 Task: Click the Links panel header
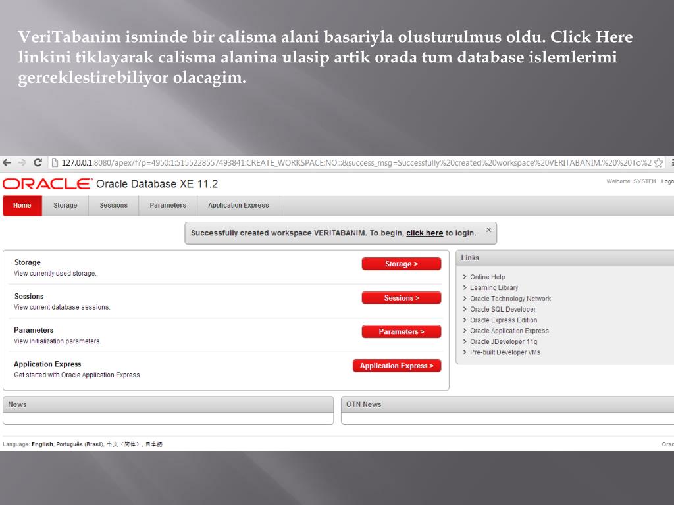(565, 258)
